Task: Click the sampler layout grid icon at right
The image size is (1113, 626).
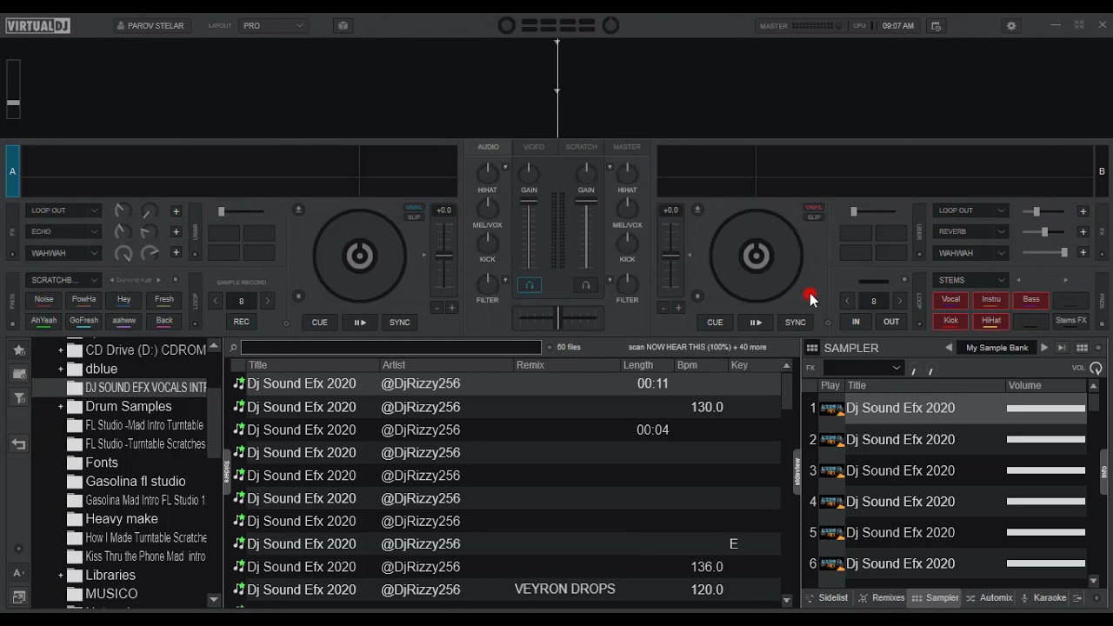Action: tap(1082, 348)
